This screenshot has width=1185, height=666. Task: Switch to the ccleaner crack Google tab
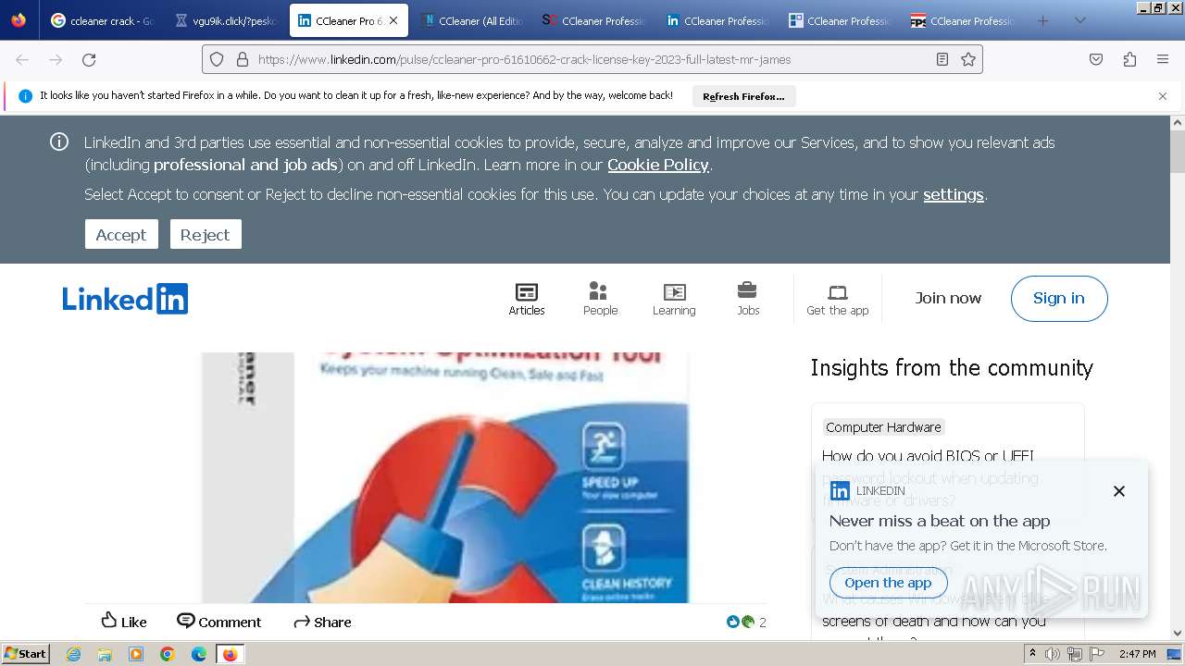(102, 20)
